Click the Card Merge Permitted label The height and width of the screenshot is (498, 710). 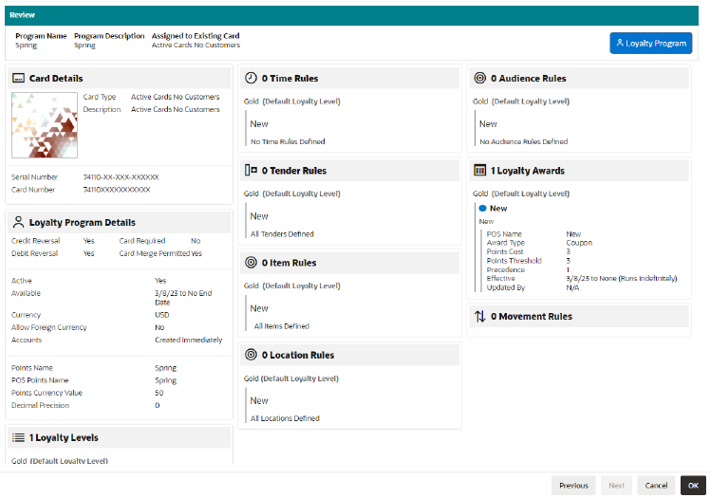click(x=155, y=253)
